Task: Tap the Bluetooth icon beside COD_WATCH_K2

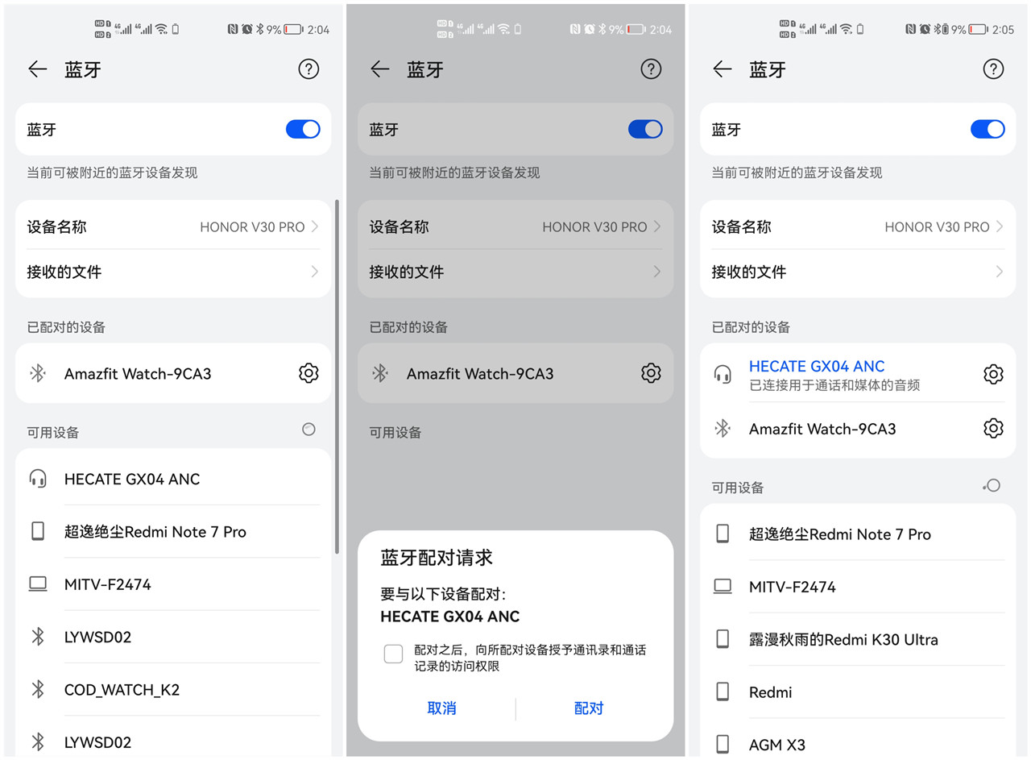Action: pos(38,690)
